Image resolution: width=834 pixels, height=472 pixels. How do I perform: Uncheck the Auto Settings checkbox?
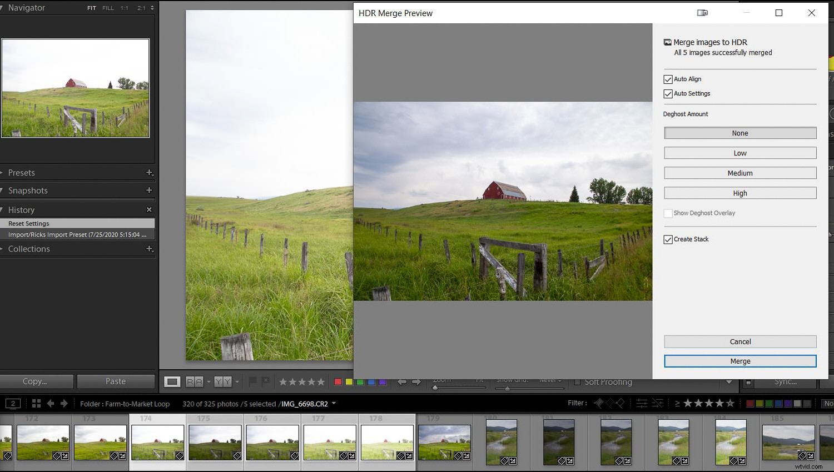click(x=668, y=94)
